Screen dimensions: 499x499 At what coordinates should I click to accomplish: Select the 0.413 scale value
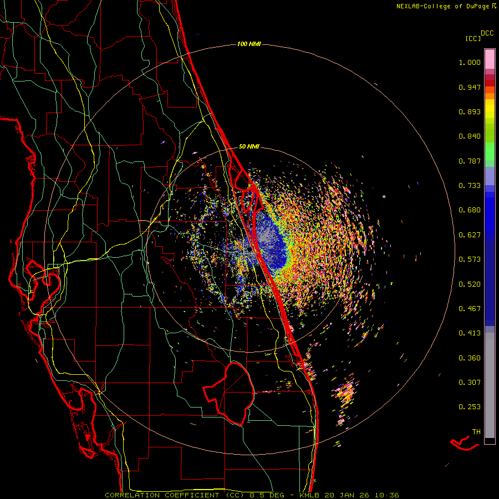(x=470, y=333)
